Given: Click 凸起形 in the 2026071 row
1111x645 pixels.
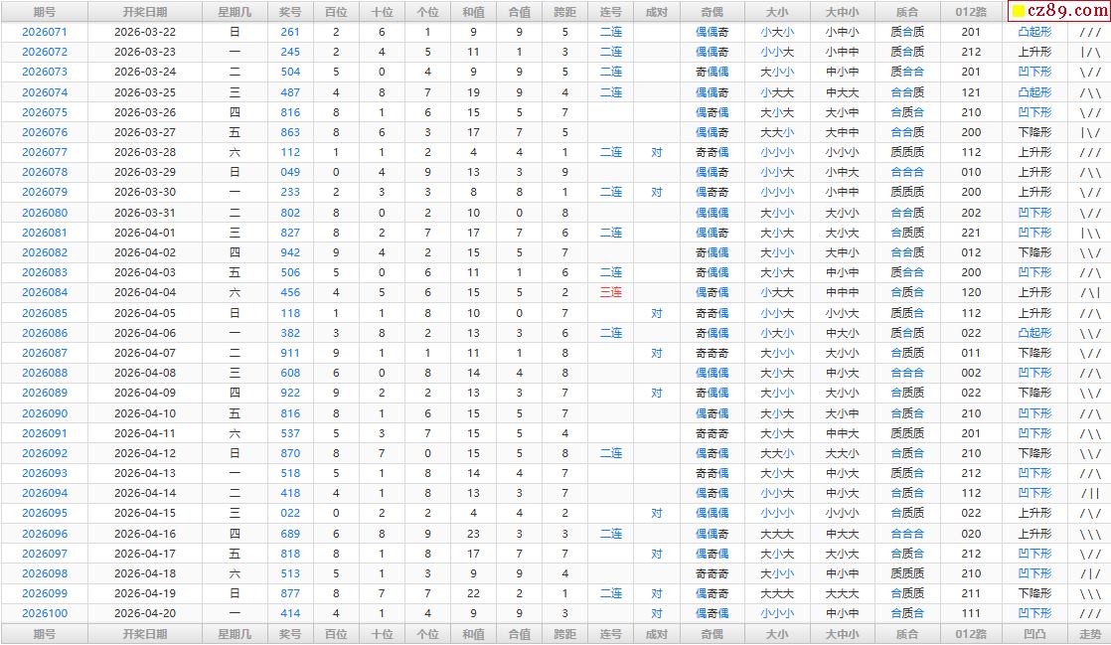Looking at the screenshot, I should pyautogui.click(x=1034, y=32).
